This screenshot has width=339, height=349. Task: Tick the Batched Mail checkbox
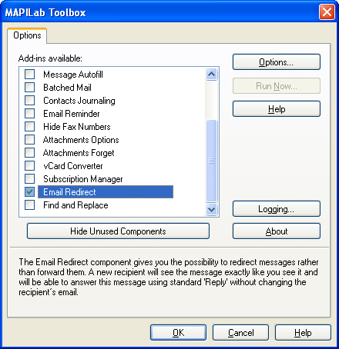point(29,88)
